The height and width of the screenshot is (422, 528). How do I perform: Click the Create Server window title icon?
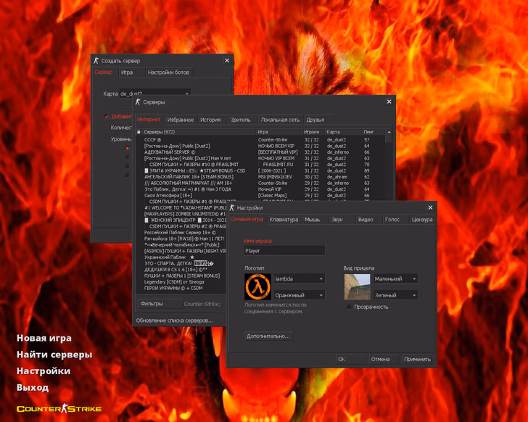coord(96,61)
